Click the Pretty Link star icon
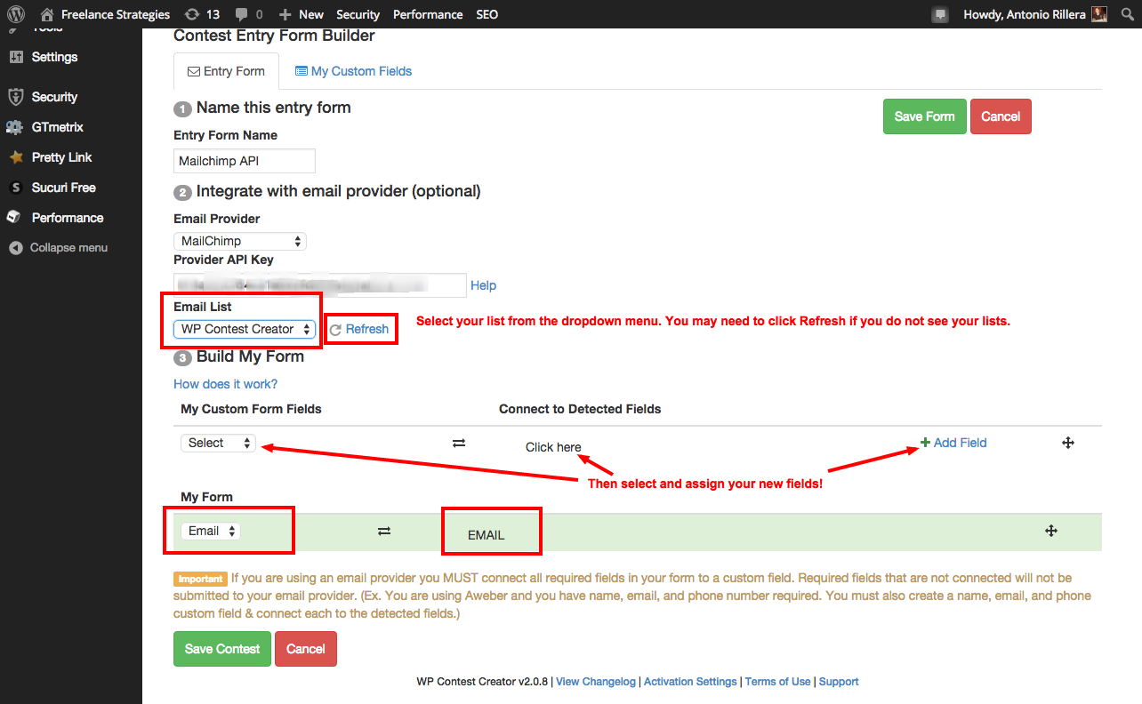Viewport: 1142px width, 704px height. (x=15, y=157)
